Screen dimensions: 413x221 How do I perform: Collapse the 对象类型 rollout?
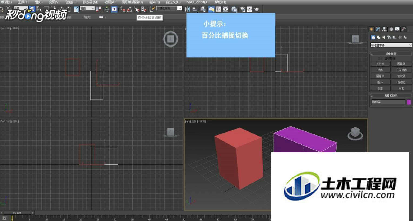coord(391,54)
